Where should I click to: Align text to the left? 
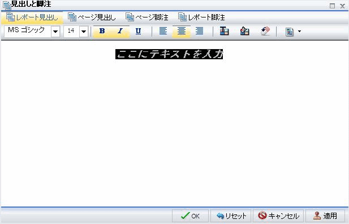pos(163,31)
